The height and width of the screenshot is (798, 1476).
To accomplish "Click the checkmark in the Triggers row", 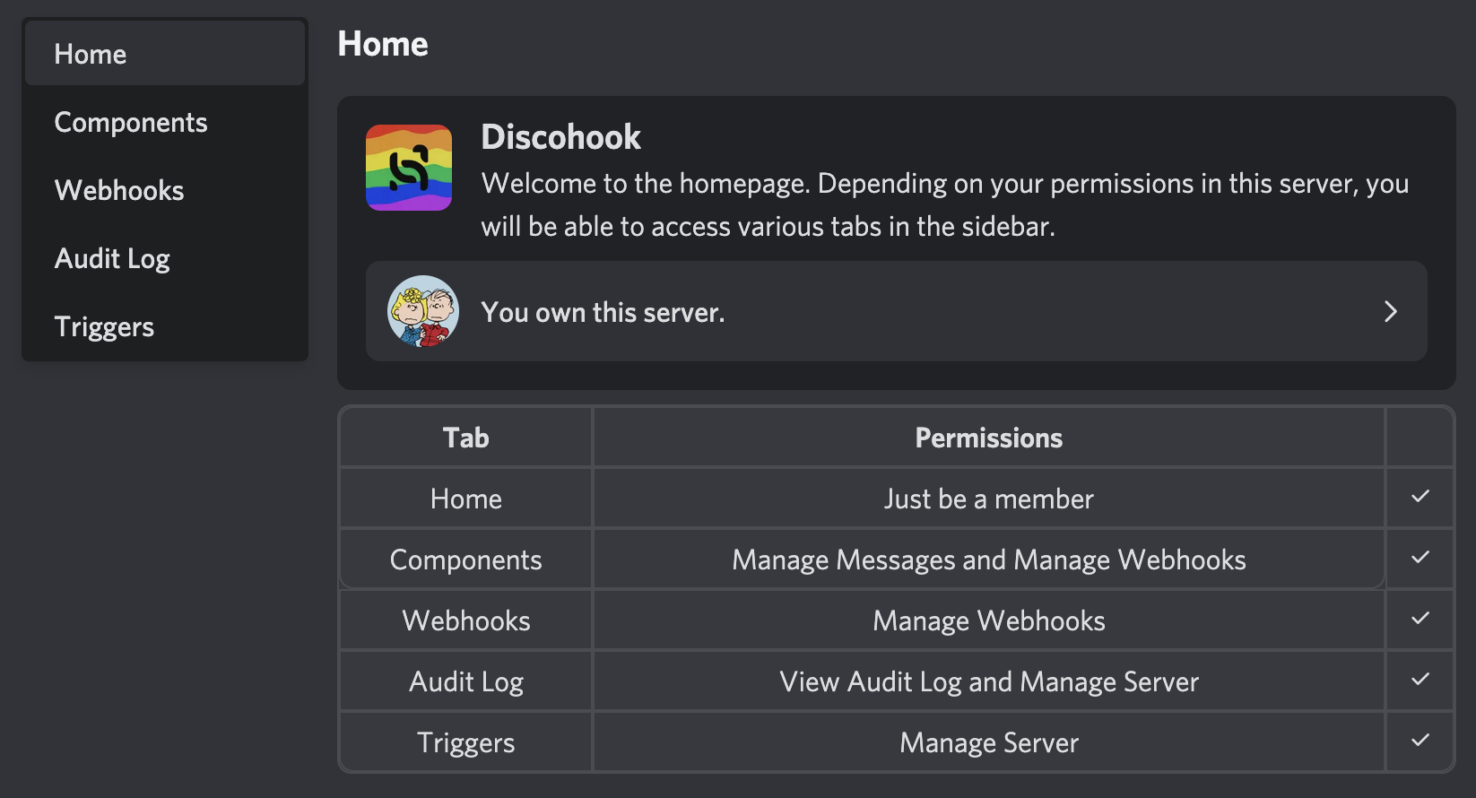I will [1420, 740].
